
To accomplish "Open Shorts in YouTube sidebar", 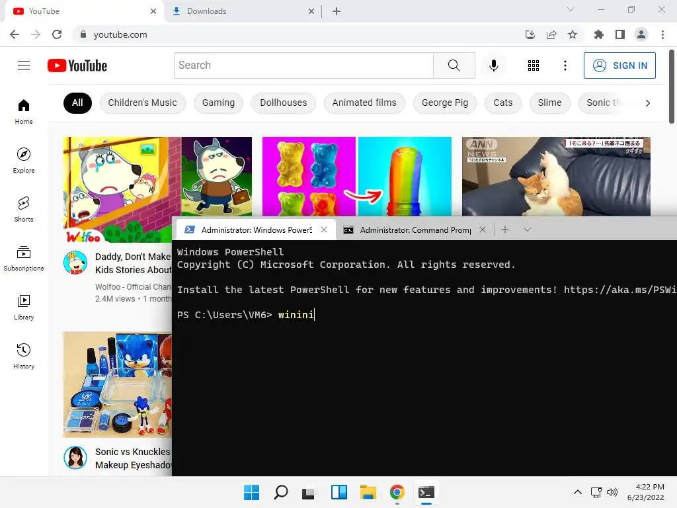I will pyautogui.click(x=24, y=209).
